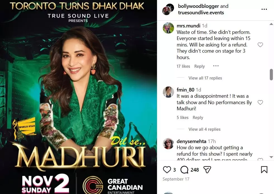Share the post with the paper plane icon
Image resolution: width=274 pixels, height=194 pixels.
(207, 170)
